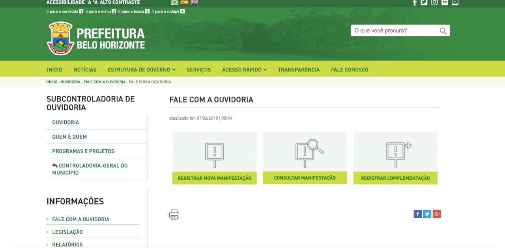Viewport: 505px width, 248px height.
Task: Click the Prefeitura Belo Horizonte title text
Action: 111,39
